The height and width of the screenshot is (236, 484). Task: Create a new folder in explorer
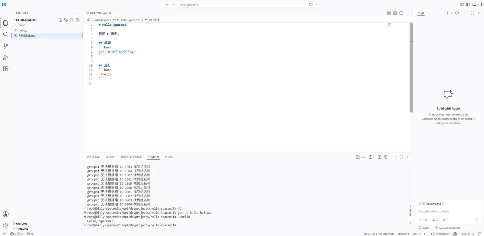pyautogui.click(x=66, y=20)
